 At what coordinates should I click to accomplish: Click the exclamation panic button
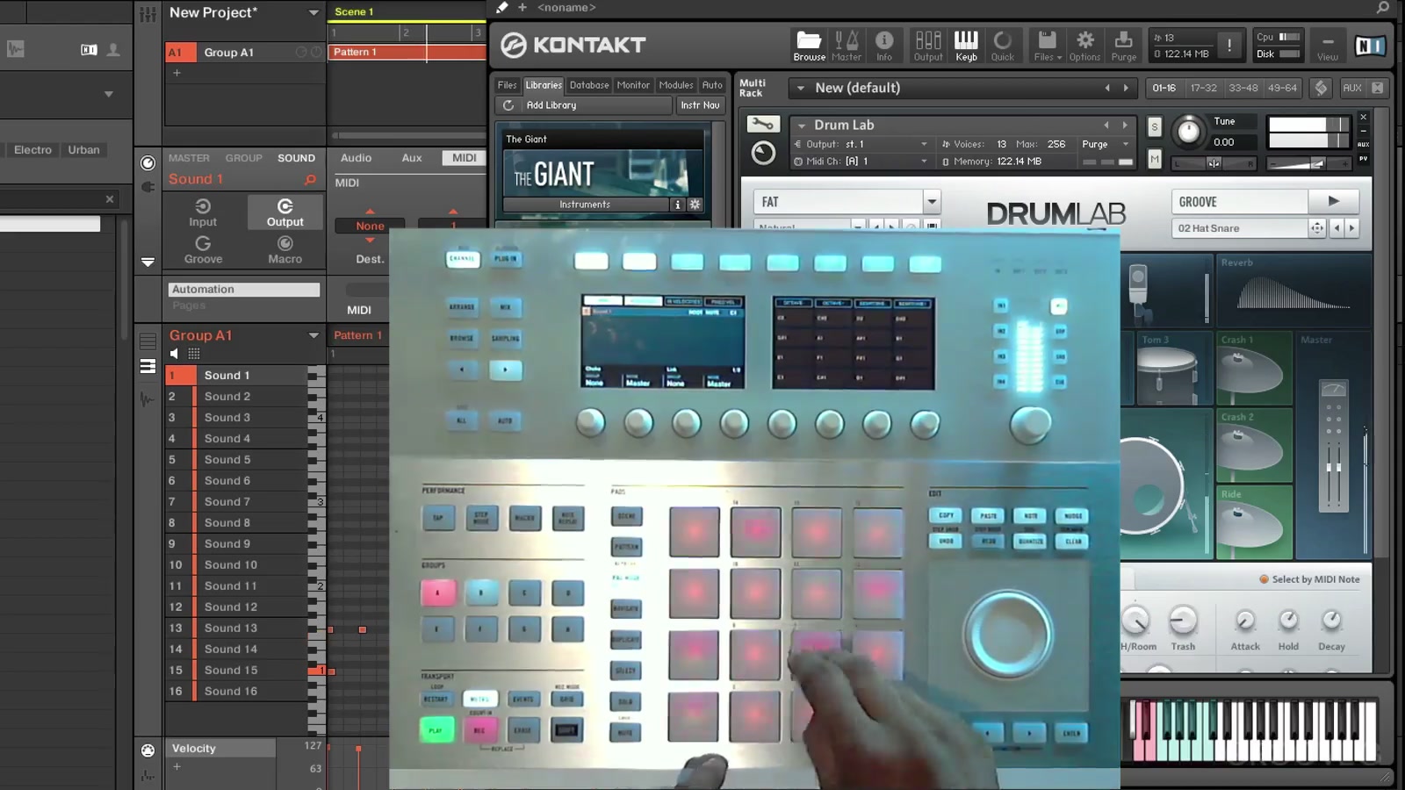point(1229,45)
